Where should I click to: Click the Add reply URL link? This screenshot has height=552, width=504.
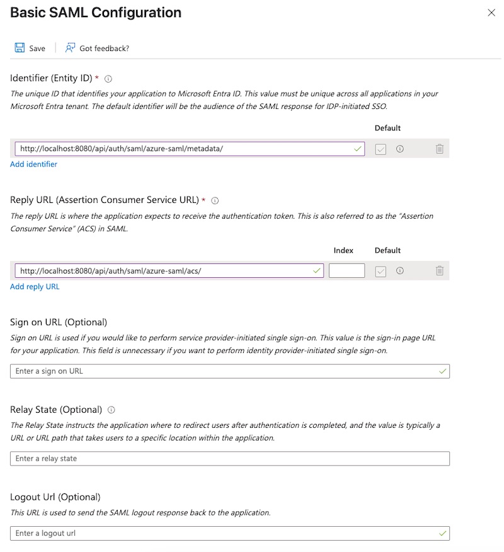click(x=35, y=287)
